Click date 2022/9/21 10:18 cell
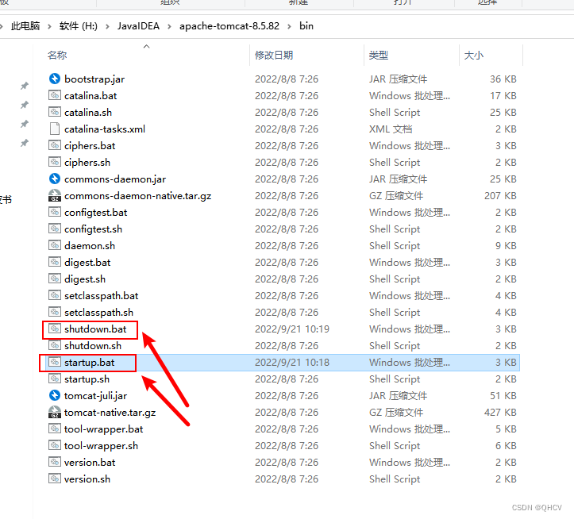The height and width of the screenshot is (519, 574). [x=292, y=363]
